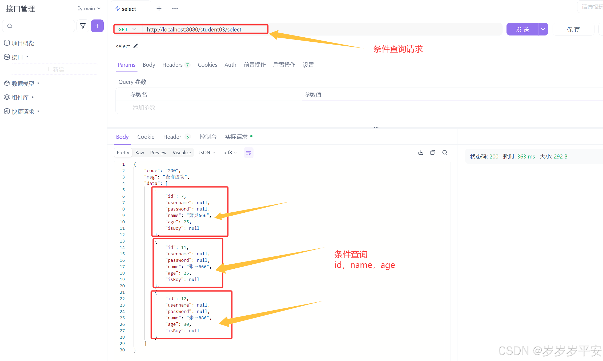The height and width of the screenshot is (361, 603).
Task: Click the git branch icon beside main
Action: pos(80,9)
